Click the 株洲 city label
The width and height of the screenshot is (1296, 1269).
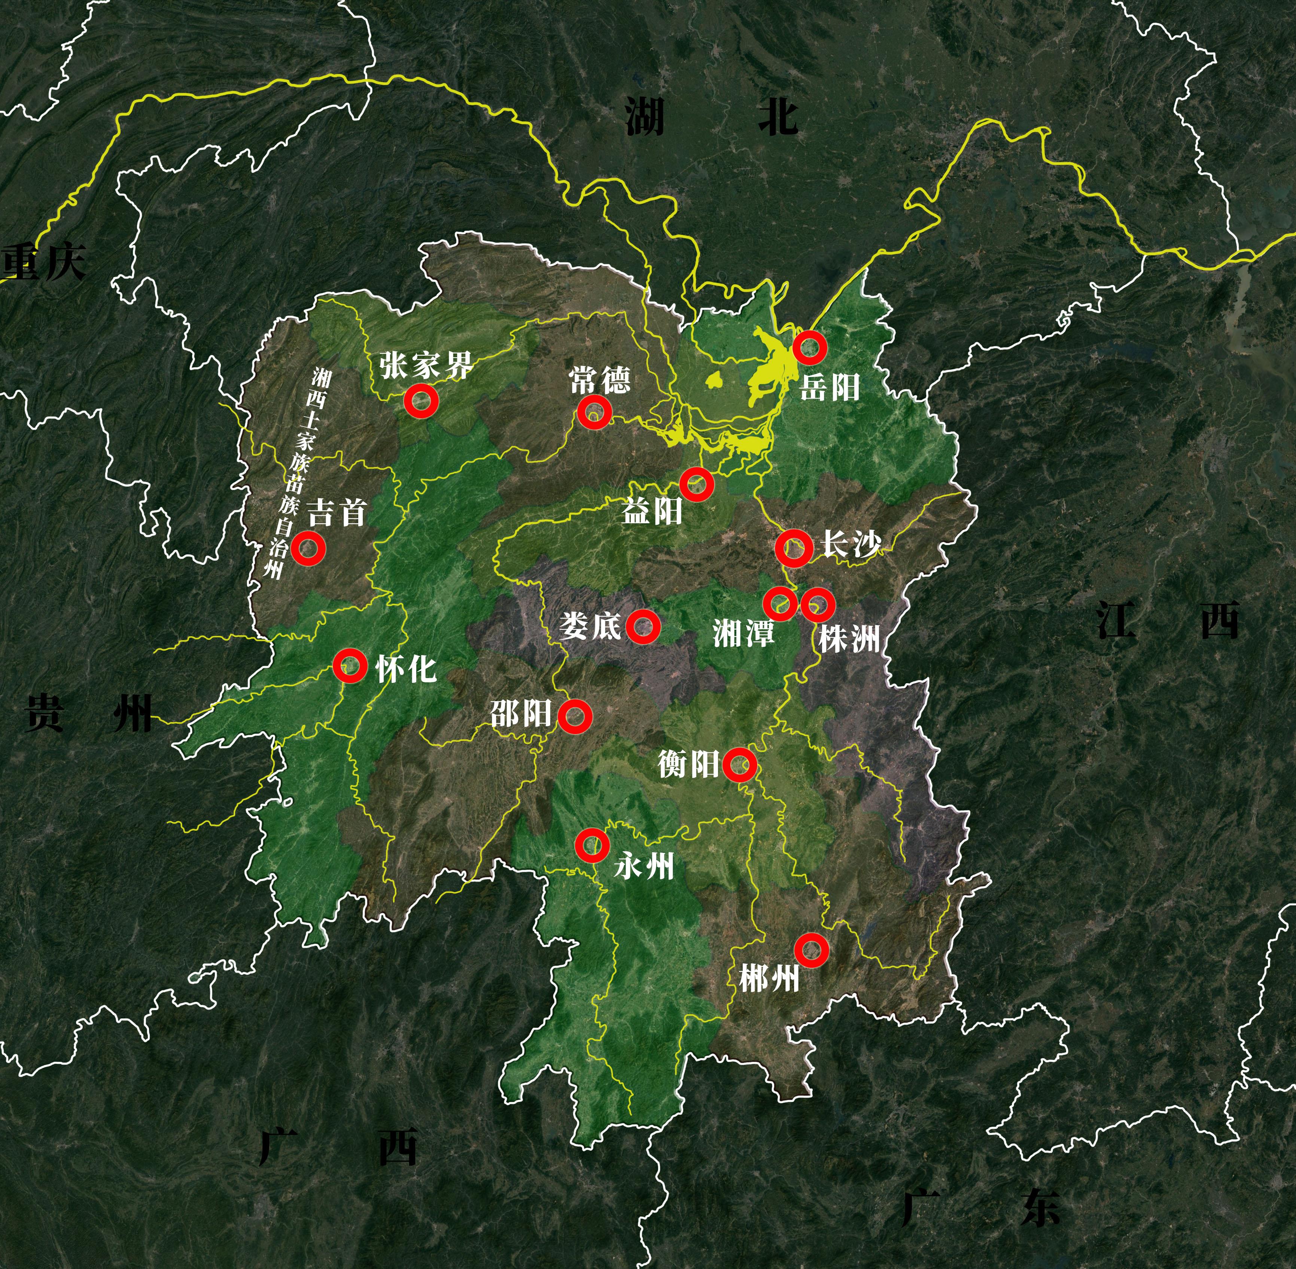[x=849, y=639]
